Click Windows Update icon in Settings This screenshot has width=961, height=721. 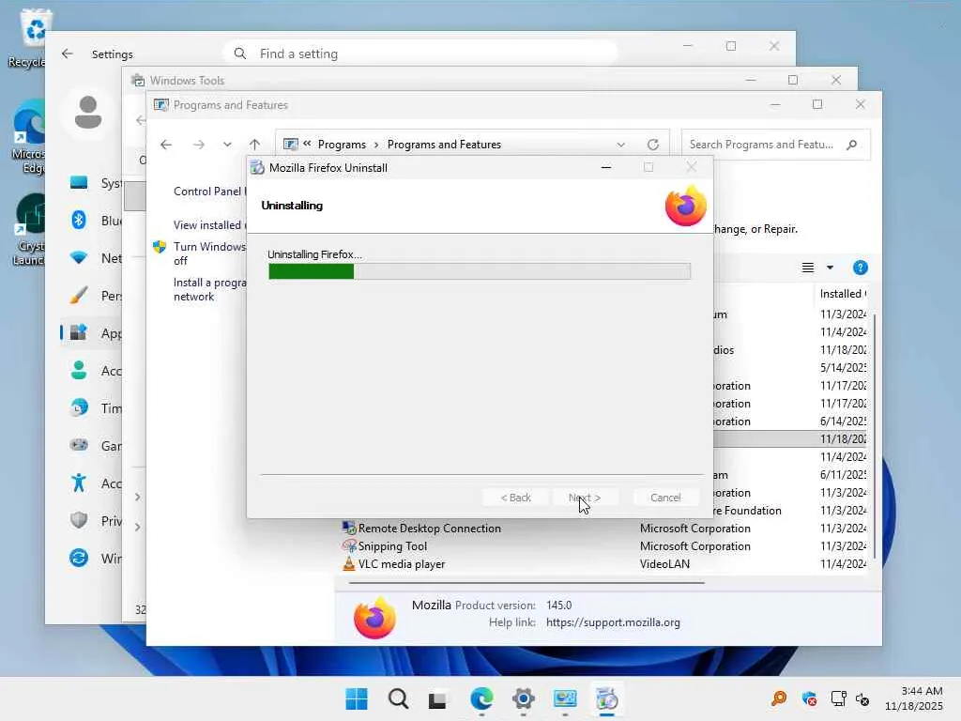79,558
